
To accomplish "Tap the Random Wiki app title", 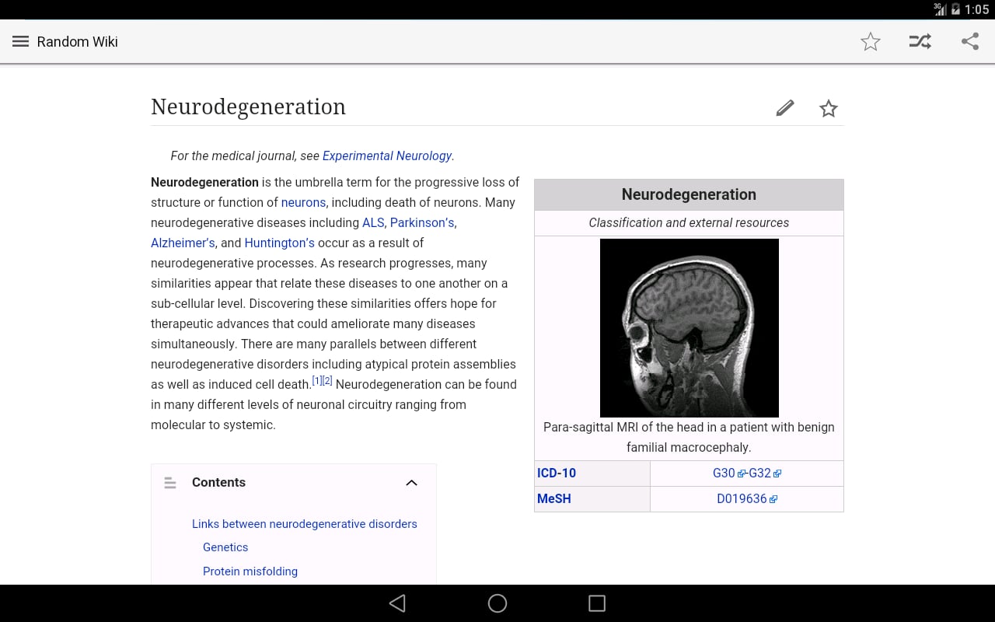I will click(x=78, y=42).
